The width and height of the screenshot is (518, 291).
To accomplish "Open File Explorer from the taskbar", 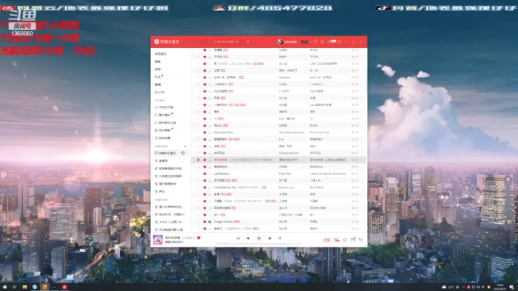I will (x=25, y=287).
